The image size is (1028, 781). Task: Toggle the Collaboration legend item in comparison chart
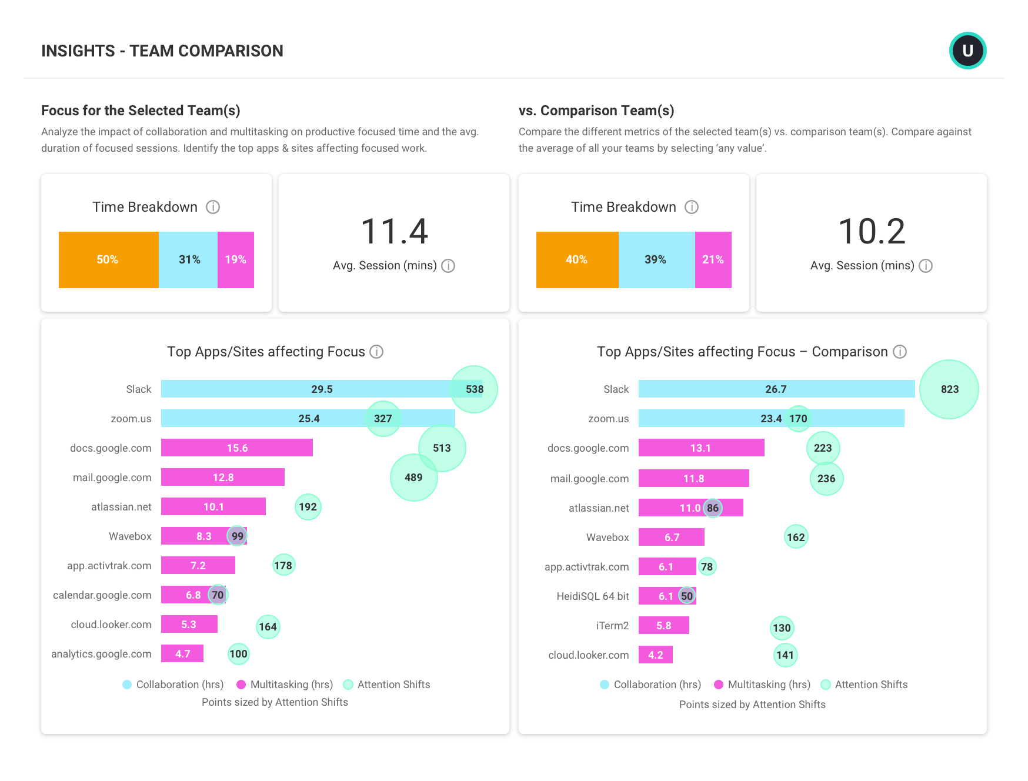(604, 685)
